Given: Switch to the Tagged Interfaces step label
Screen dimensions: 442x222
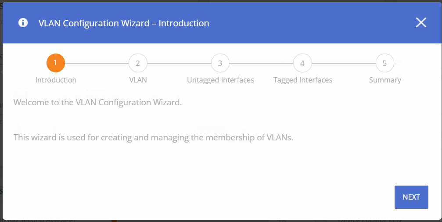Looking at the screenshot, I should click(x=302, y=80).
